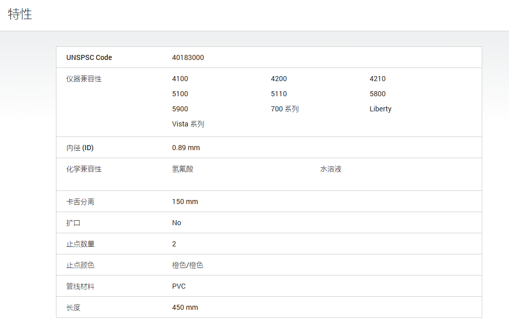Click the 长度 label

tap(73, 307)
